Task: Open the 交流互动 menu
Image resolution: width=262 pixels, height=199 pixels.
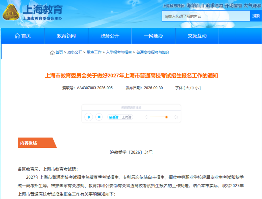Action: (197, 36)
